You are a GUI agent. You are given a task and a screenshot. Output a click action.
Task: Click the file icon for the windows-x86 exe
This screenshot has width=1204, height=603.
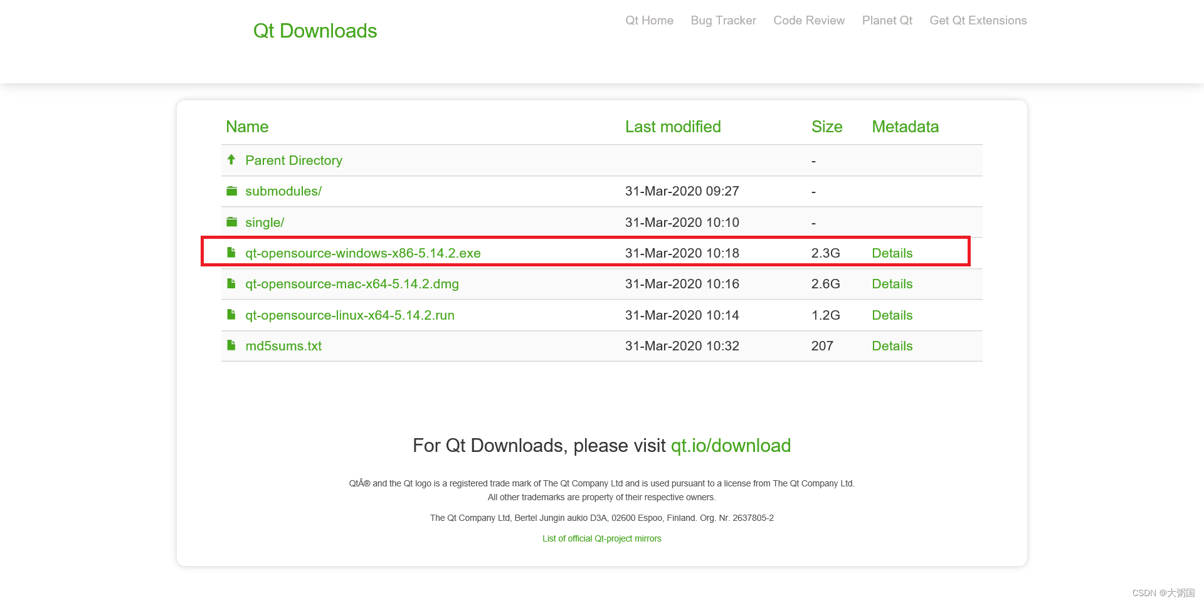(x=231, y=253)
